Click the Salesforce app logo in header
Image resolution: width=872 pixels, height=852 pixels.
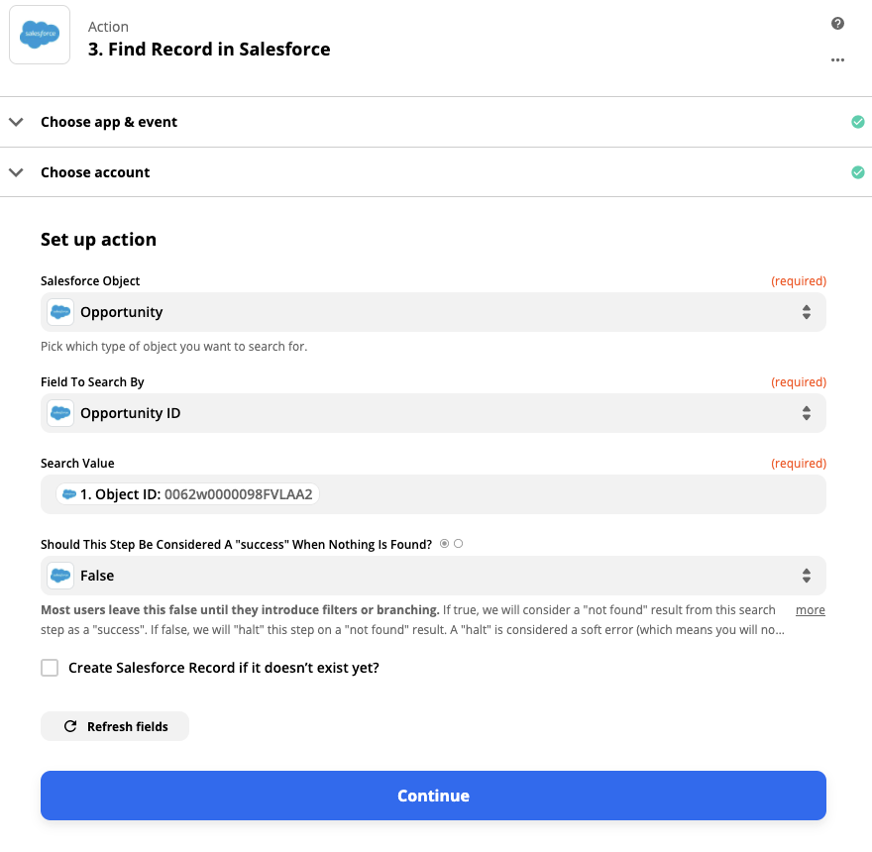40,35
